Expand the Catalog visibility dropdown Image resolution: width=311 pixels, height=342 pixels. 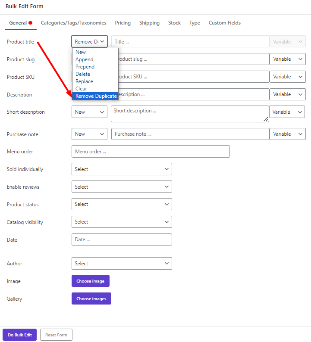point(122,222)
